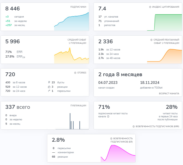Click СРЕДНИЙ ОХВАТ 1 ПУБЛИКАЦИИ heading
Image resolution: width=183 pixels, height=165 pixels.
pos(77,41)
